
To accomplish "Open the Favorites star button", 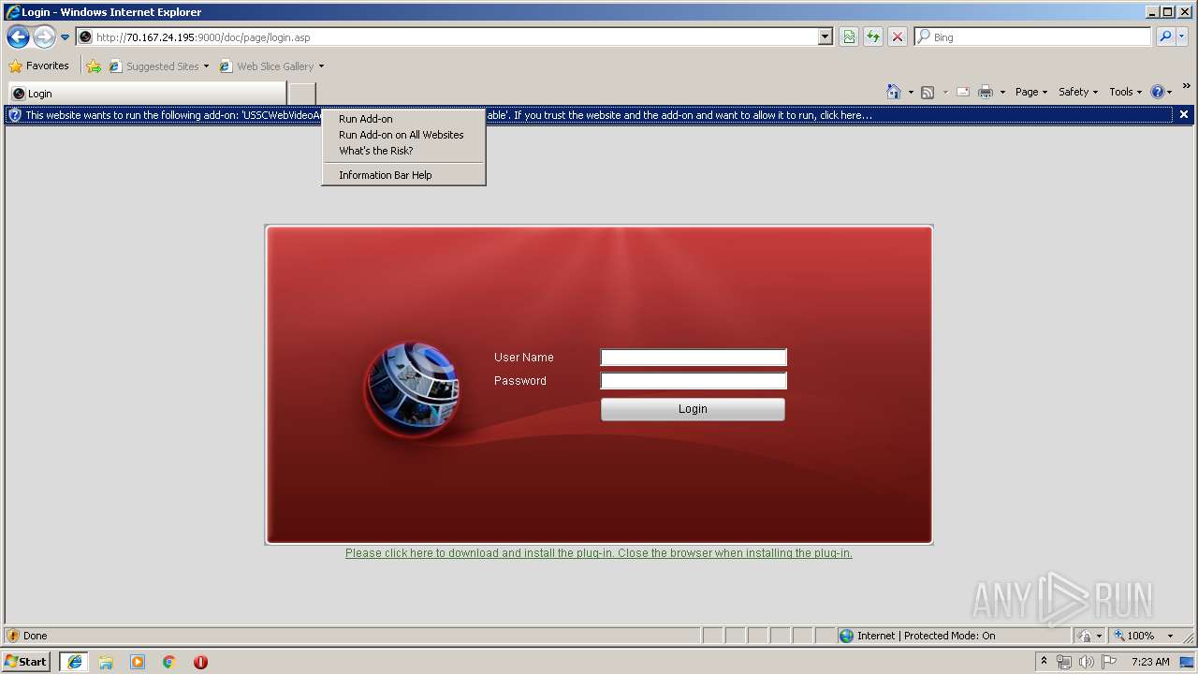I will pyautogui.click(x=39, y=66).
